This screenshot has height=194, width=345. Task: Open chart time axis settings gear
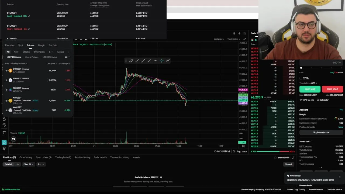pos(243,146)
